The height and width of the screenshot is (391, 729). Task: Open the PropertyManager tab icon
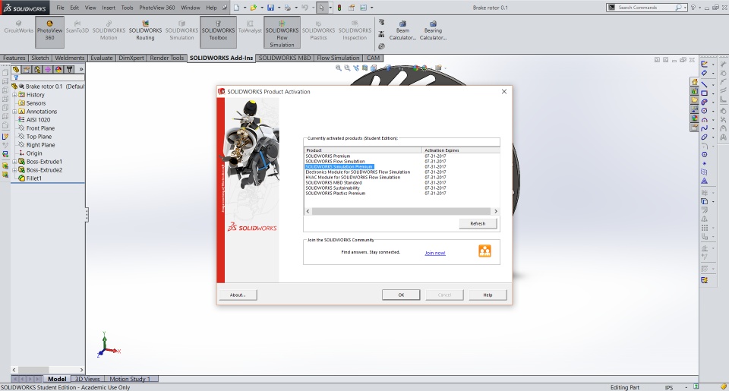point(27,69)
